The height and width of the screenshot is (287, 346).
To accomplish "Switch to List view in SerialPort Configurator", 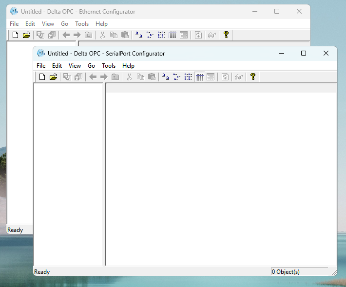I will click(x=188, y=77).
